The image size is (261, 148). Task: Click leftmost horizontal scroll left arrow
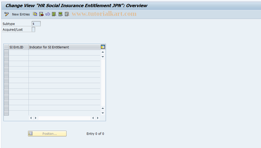point(31,118)
